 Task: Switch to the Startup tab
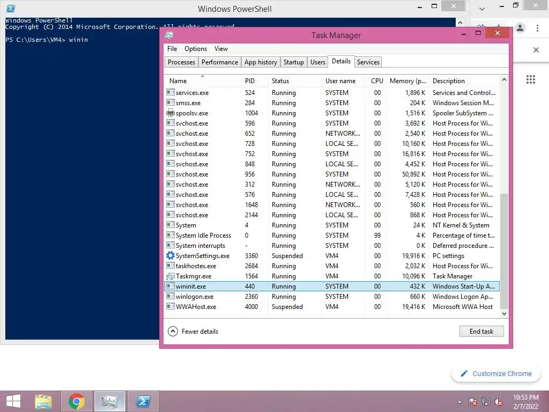[293, 62]
